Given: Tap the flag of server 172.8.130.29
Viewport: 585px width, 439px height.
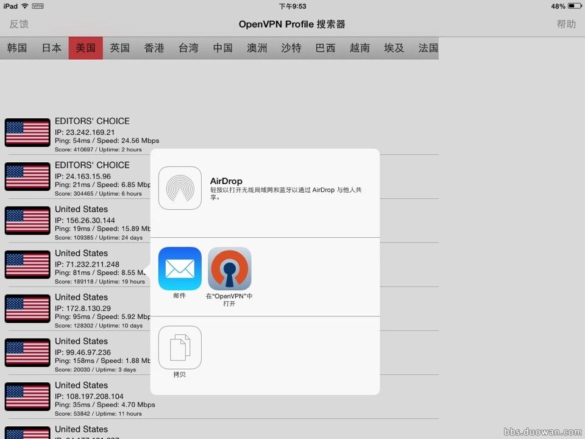Looking at the screenshot, I should (x=27, y=309).
